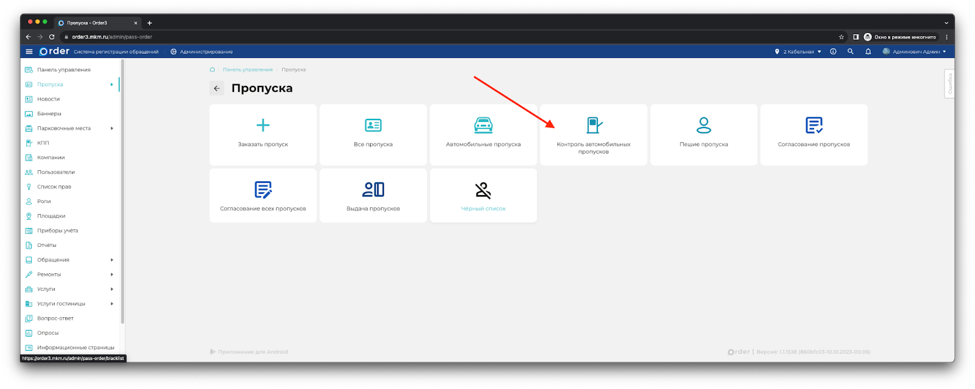
Task: Click the search magnifier in top bar
Action: tap(850, 52)
